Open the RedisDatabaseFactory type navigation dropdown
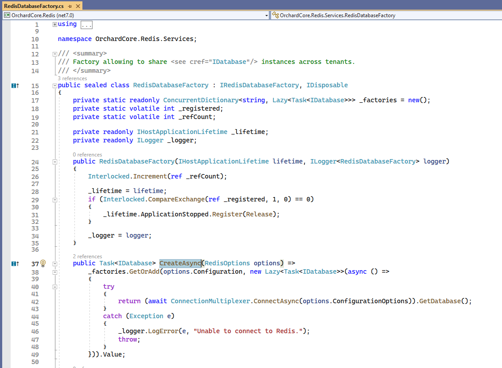This screenshot has width=502, height=368. point(386,15)
